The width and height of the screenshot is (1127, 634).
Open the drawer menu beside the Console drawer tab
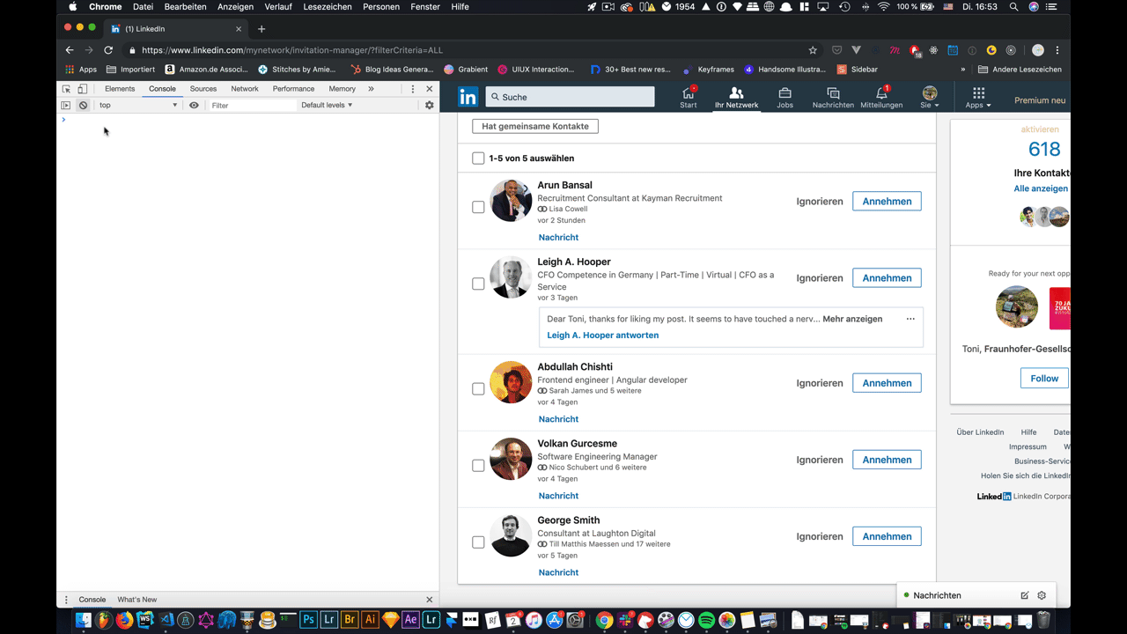(66, 600)
